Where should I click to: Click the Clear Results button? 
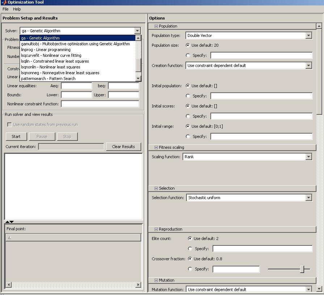123,147
